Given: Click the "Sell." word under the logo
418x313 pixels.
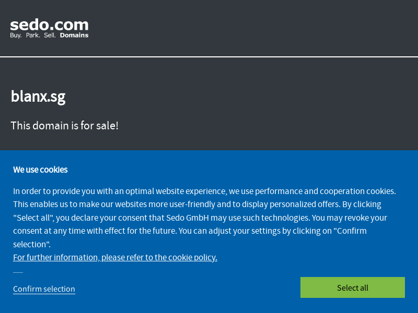Looking at the screenshot, I should 50,35.
